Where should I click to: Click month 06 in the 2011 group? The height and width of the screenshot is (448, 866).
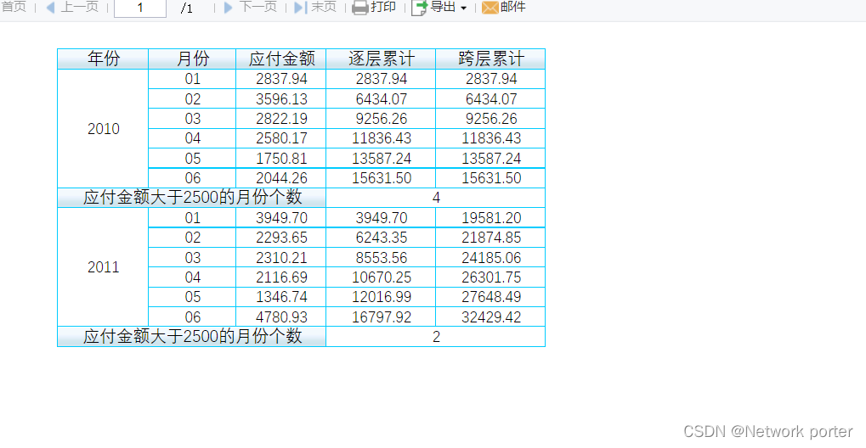point(192,316)
